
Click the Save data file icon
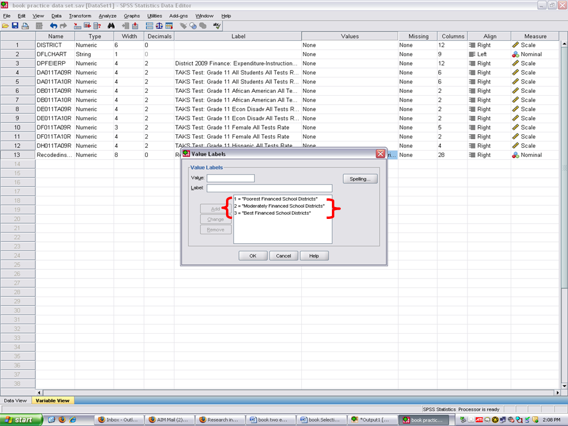[15, 26]
